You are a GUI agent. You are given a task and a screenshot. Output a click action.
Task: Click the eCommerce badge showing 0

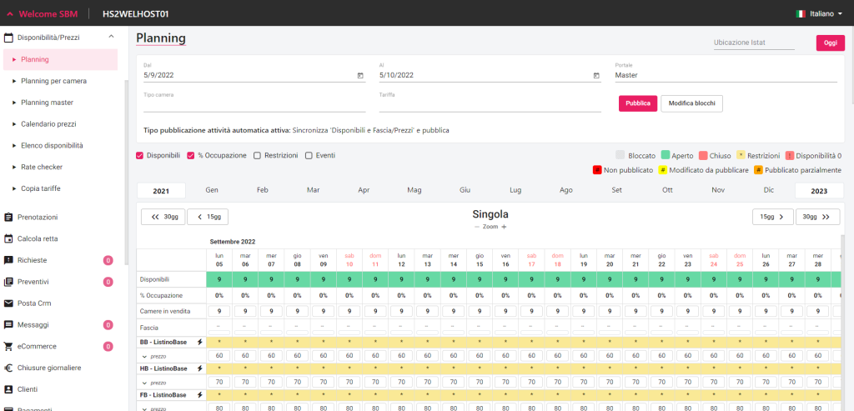pos(108,346)
